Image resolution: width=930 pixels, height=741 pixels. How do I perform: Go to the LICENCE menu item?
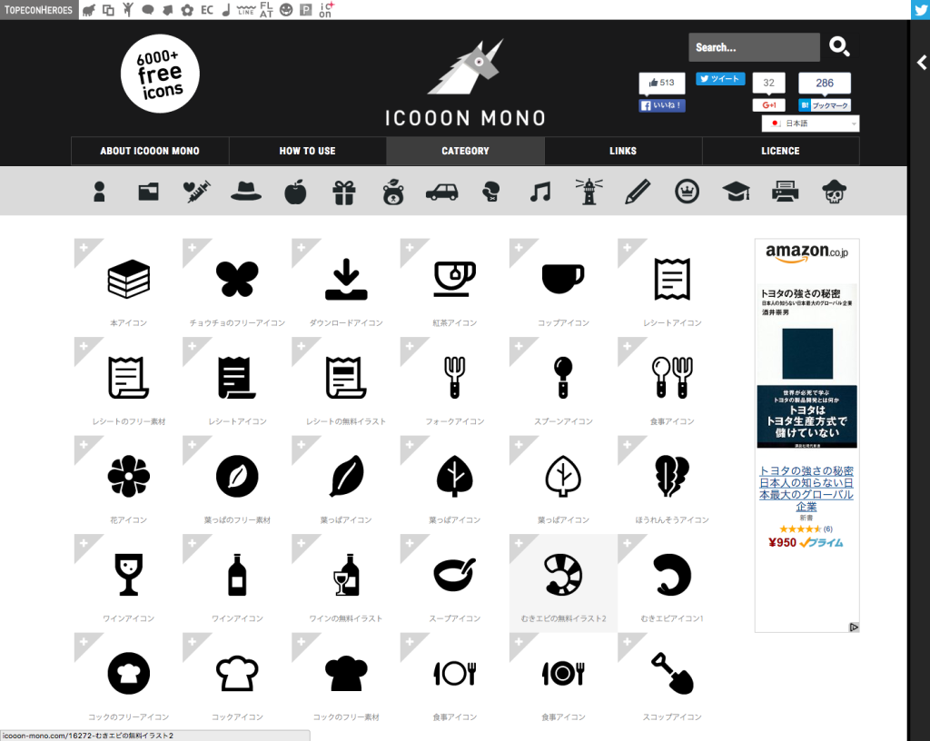click(780, 151)
